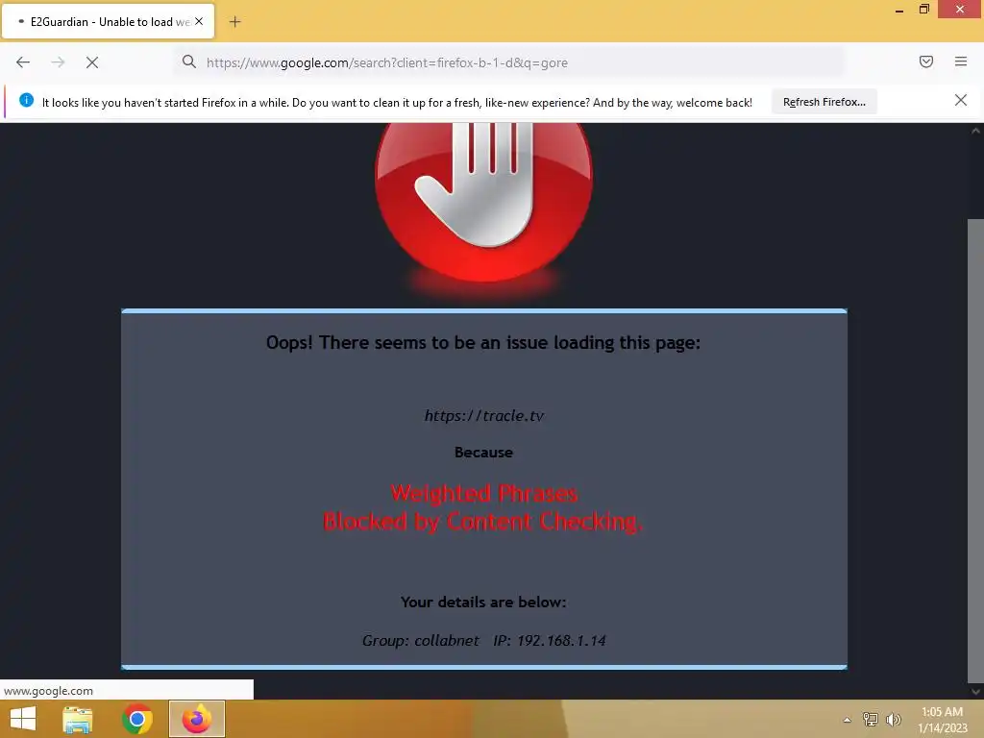This screenshot has width=984, height=738.
Task: Show hidden system tray icons
Action: [848, 720]
